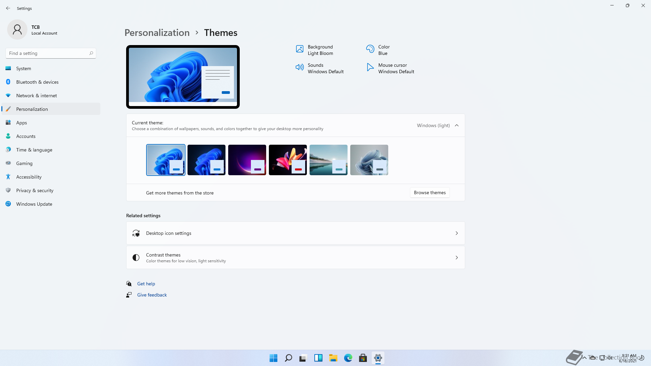Click the large theme preview image
Screen dimensions: 651x366
click(183, 77)
